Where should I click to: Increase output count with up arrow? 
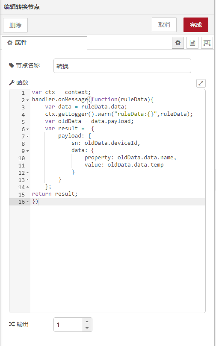(87, 321)
